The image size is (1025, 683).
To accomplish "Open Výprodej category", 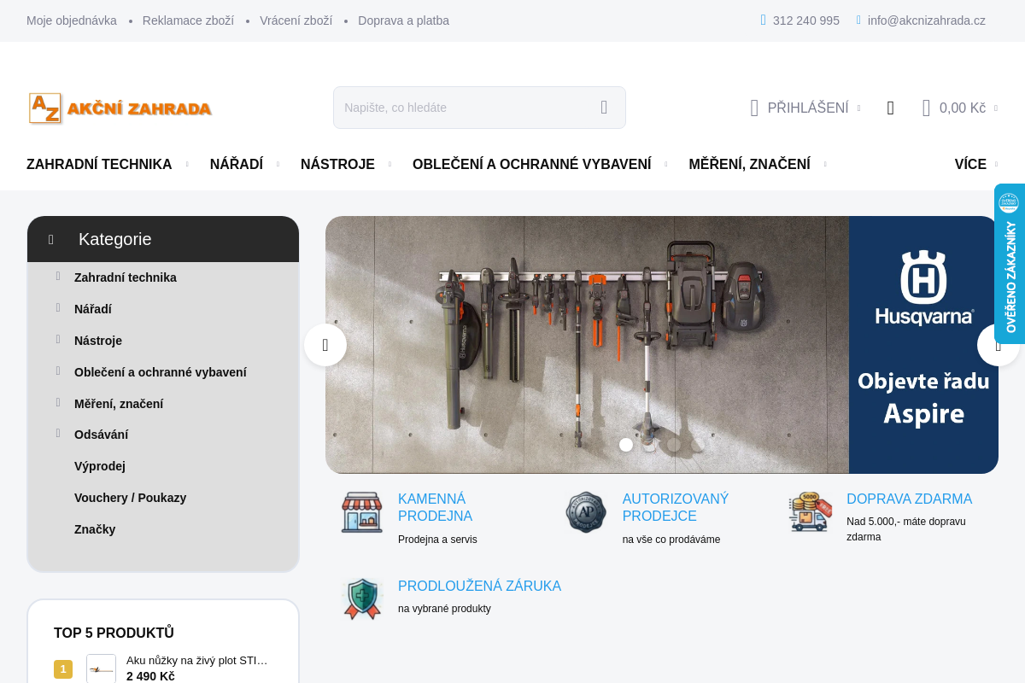I will (100, 466).
